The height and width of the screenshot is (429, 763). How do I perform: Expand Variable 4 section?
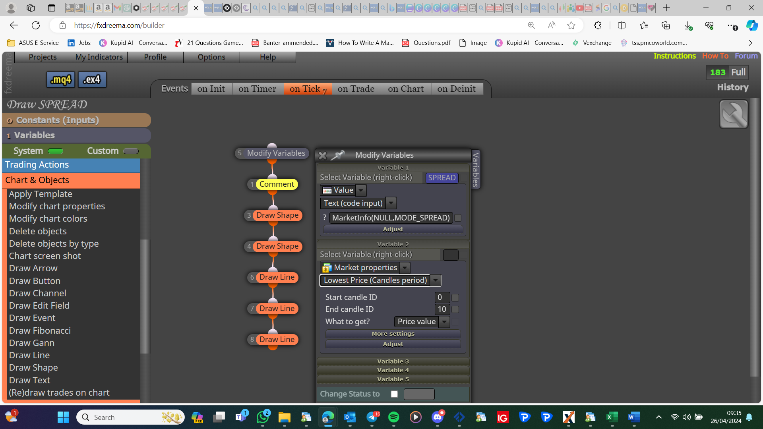point(393,370)
